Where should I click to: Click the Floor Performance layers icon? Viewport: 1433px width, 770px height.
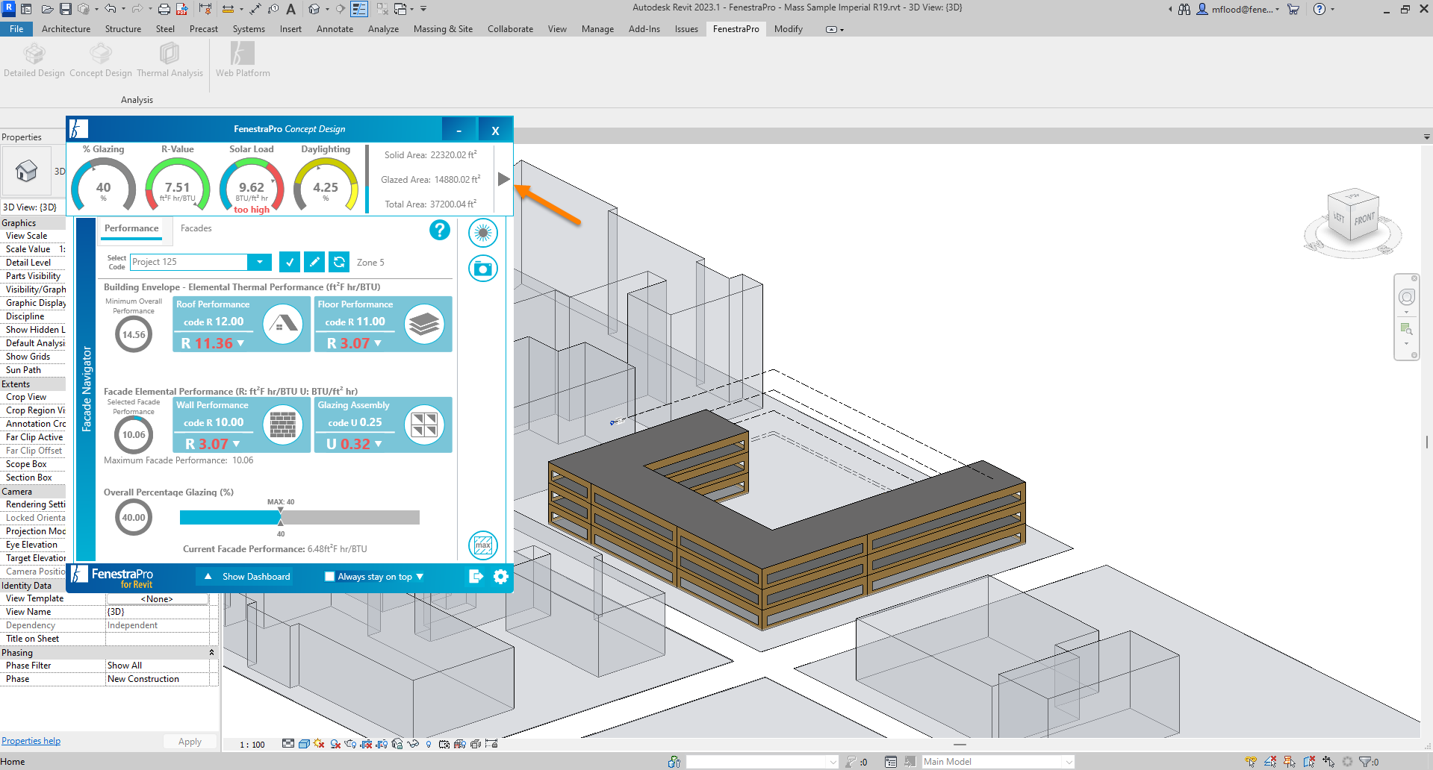[424, 324]
